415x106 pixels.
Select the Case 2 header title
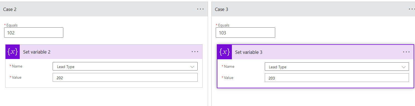(10, 9)
